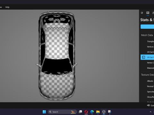Show hidden system tray icons

point(150,112)
